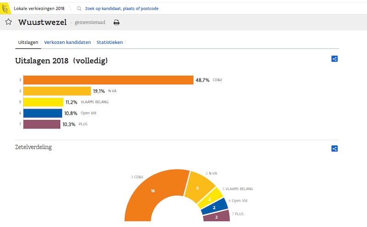Screen dimensions: 367x227
Task: Click the '2 N-VA' seat chart label
Action: (211, 173)
